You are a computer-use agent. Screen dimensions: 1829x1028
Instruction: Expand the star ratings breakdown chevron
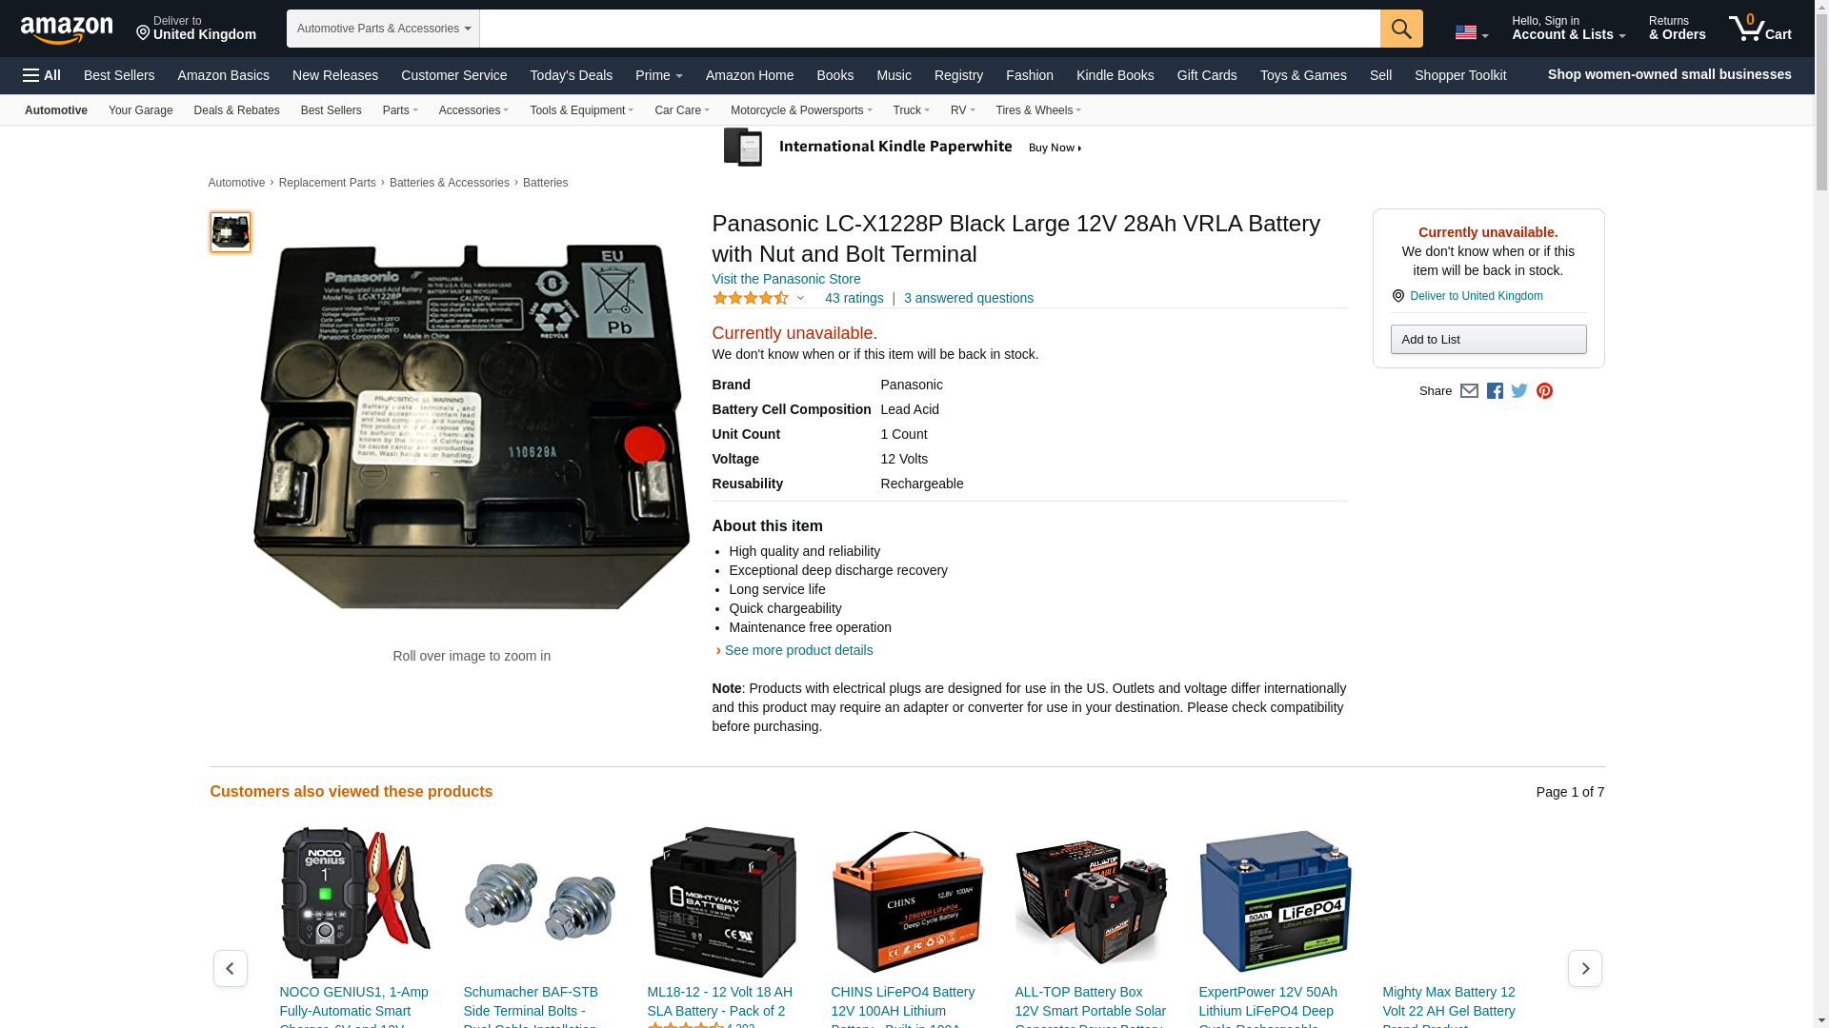click(800, 298)
